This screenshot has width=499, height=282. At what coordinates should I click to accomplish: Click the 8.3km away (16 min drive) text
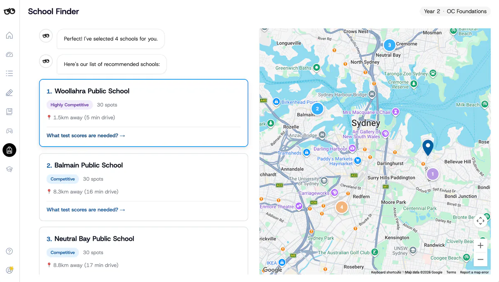pos(86,192)
